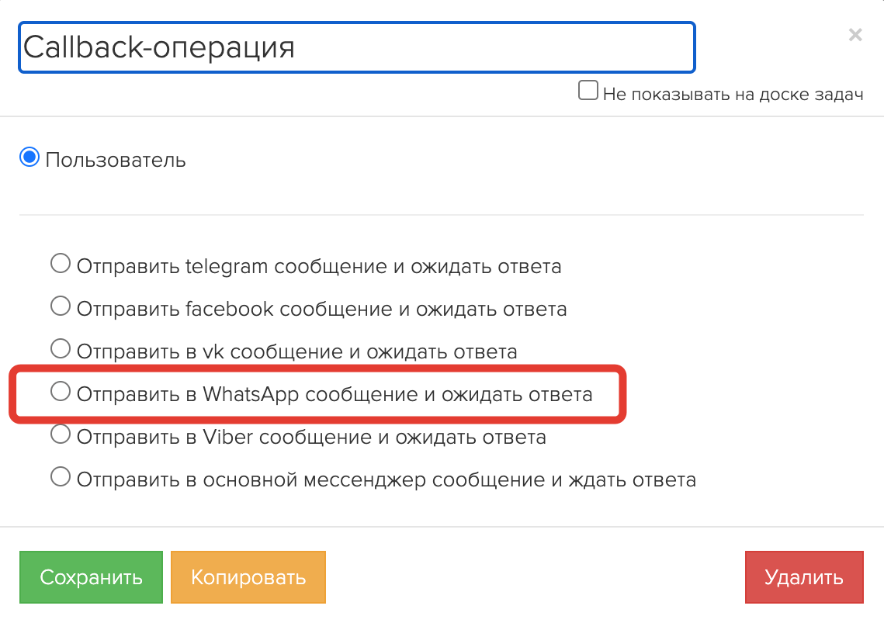Select the telegram message radio circle

click(x=60, y=264)
